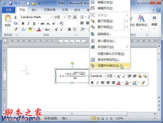This screenshot has height=123, width=163.
Task: Switch to the Insert ribbon tab
Action: (34, 10)
